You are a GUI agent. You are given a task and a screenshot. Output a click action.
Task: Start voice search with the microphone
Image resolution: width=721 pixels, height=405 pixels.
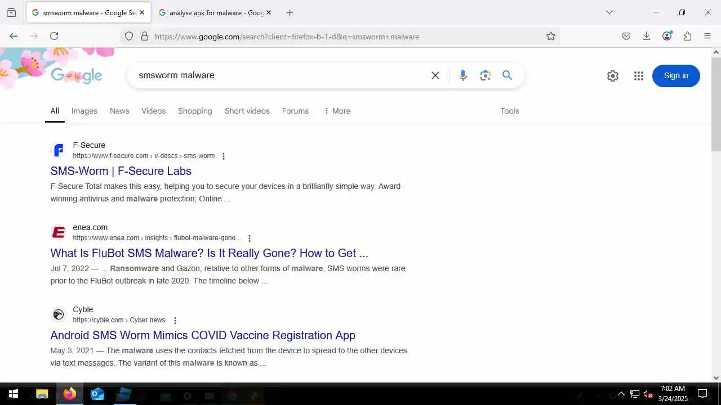tap(463, 75)
